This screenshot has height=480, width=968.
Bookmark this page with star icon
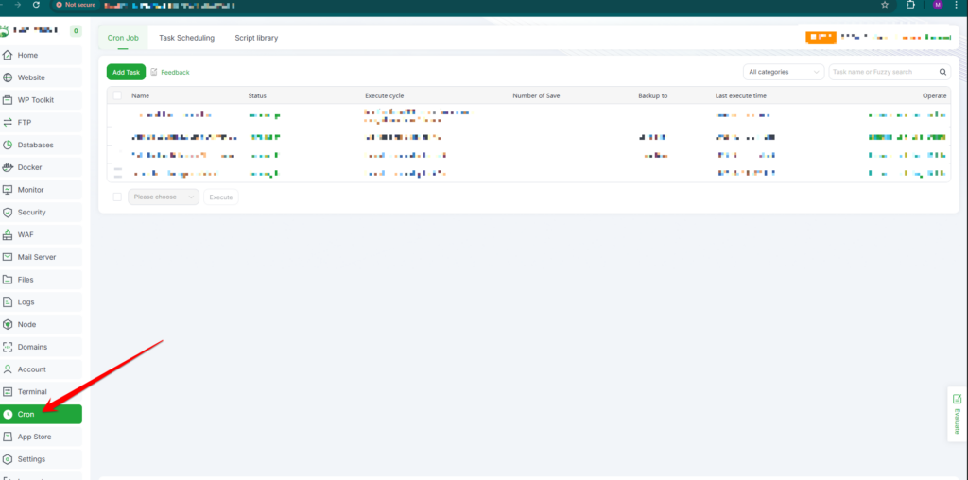pos(884,5)
